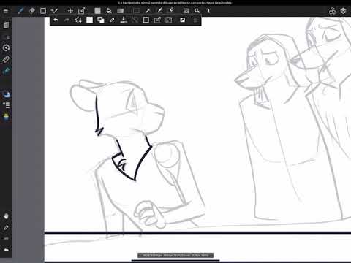Screen dimensions: 351x263
Task: Select the Transform tool
Action: pyautogui.click(x=81, y=11)
